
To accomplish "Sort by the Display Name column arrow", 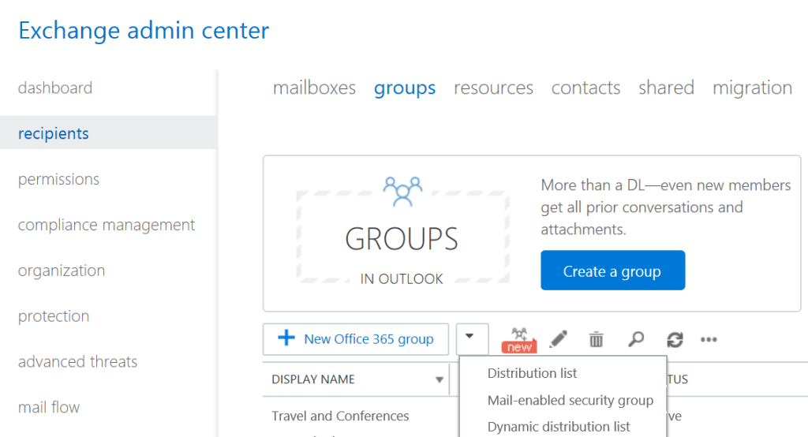I will tap(440, 379).
